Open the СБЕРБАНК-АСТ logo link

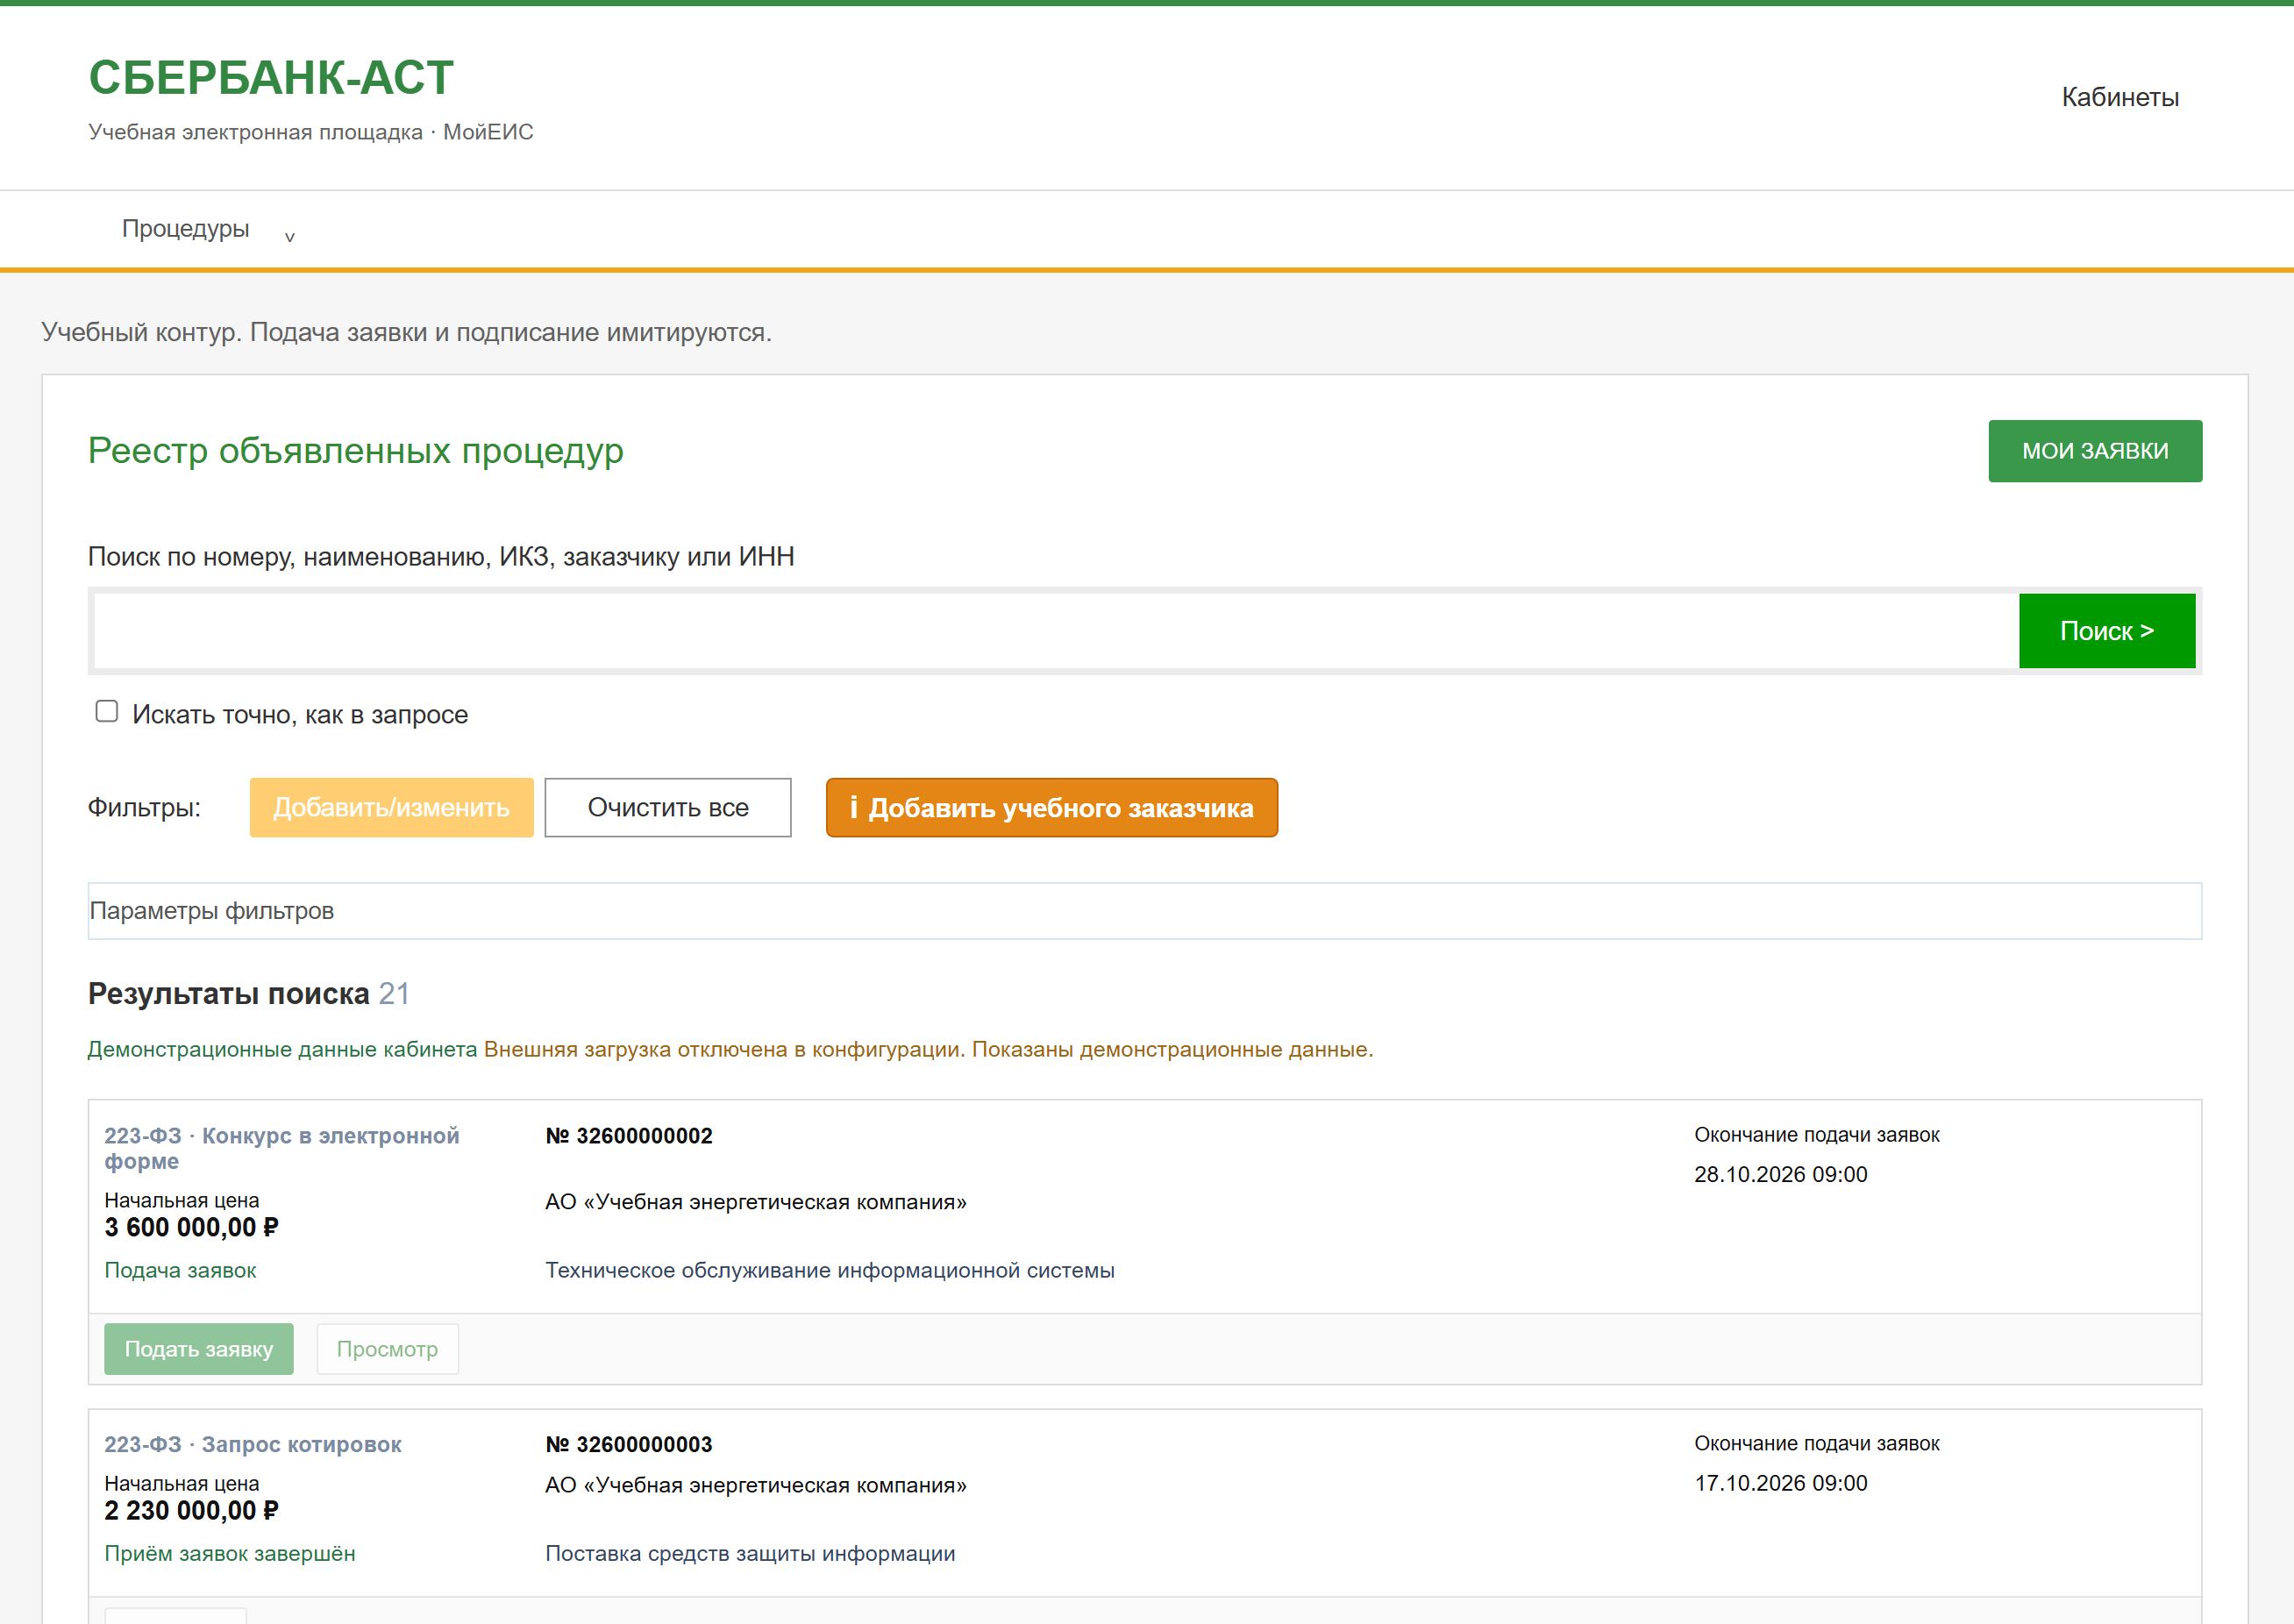point(271,78)
